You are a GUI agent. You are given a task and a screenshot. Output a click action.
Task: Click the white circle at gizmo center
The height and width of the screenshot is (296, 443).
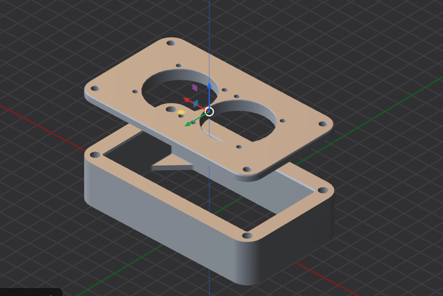click(x=209, y=111)
